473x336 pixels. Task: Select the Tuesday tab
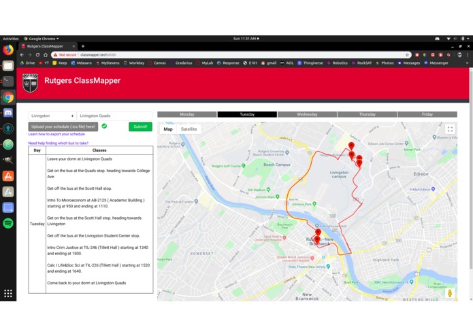pos(247,114)
